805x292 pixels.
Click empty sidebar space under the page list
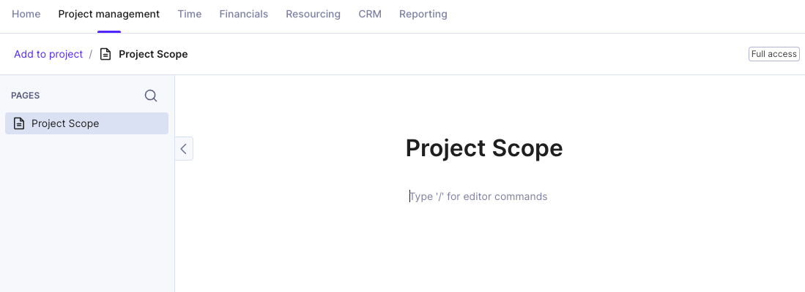pyautogui.click(x=86, y=215)
